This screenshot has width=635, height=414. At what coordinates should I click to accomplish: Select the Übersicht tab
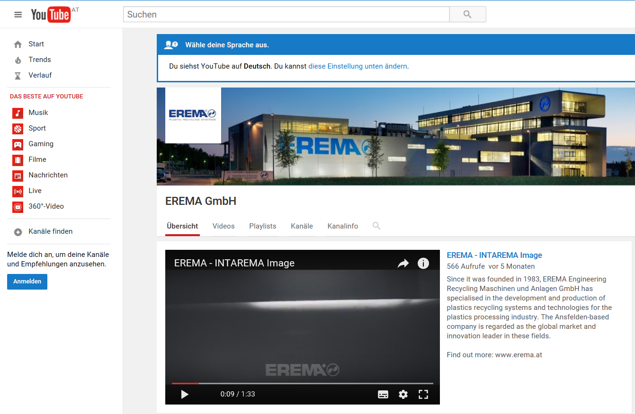coord(182,226)
